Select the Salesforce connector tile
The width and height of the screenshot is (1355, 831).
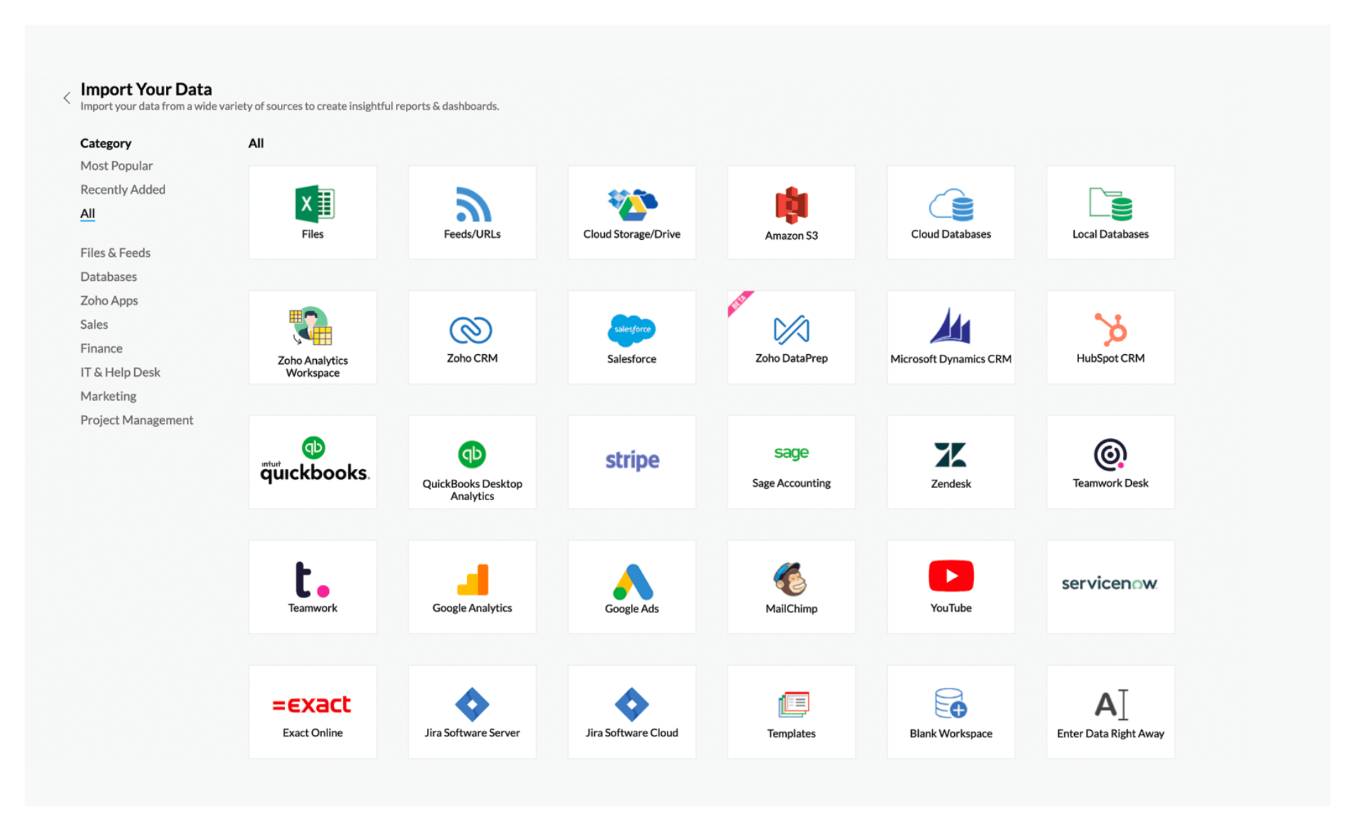tap(632, 337)
